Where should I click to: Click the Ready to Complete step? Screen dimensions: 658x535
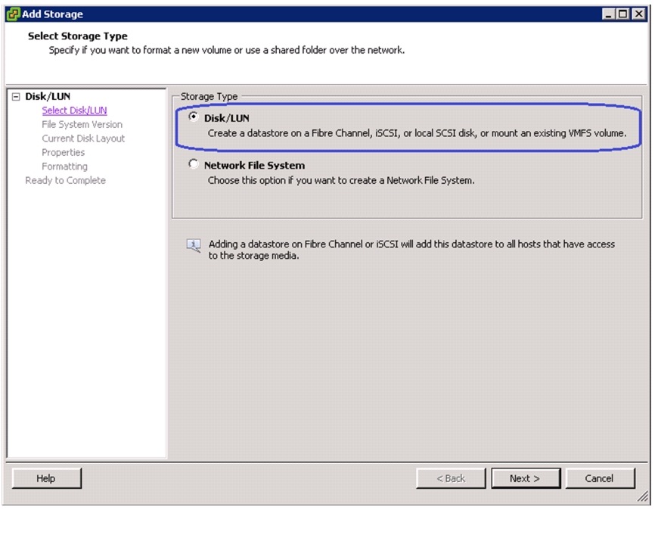(66, 181)
